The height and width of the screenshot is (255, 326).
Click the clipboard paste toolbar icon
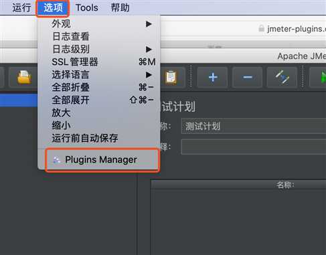[171, 77]
